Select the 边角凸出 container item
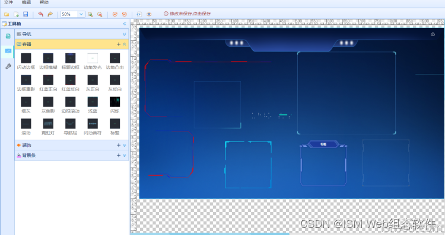This screenshot has height=235, width=445. (x=115, y=61)
